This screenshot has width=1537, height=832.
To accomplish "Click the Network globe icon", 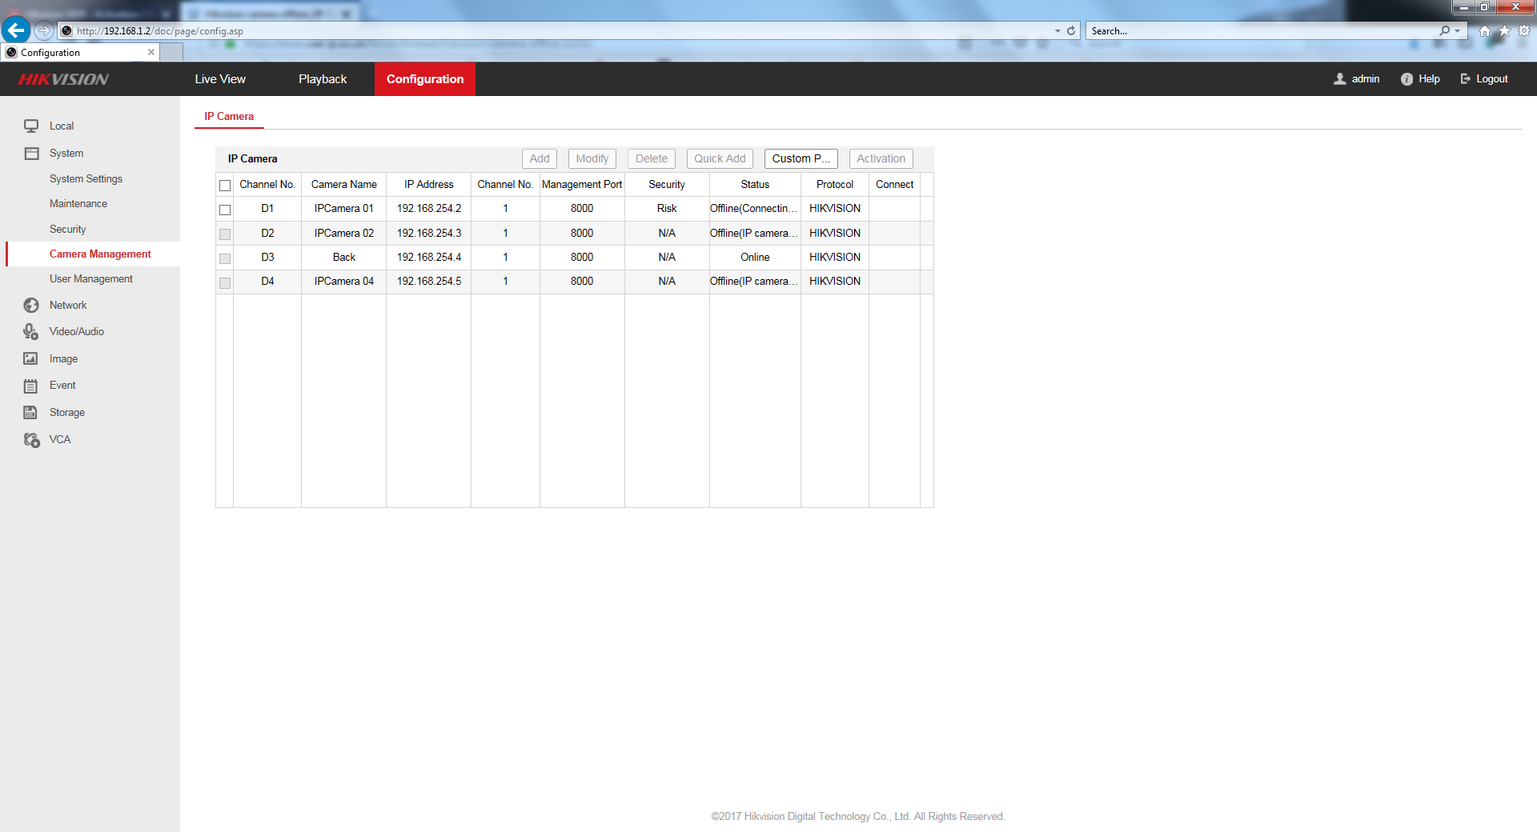I will (31, 305).
